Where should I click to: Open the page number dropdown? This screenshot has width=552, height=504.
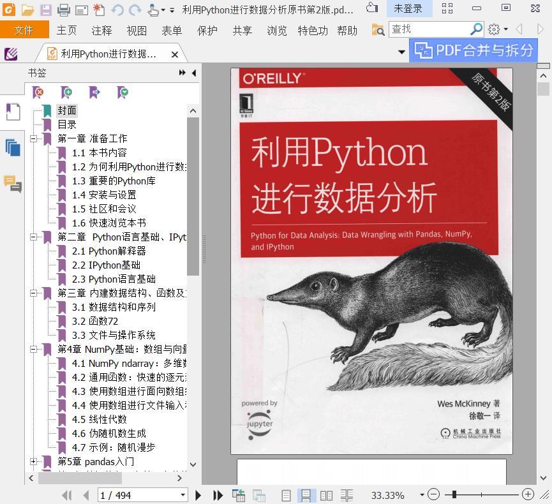(x=183, y=495)
